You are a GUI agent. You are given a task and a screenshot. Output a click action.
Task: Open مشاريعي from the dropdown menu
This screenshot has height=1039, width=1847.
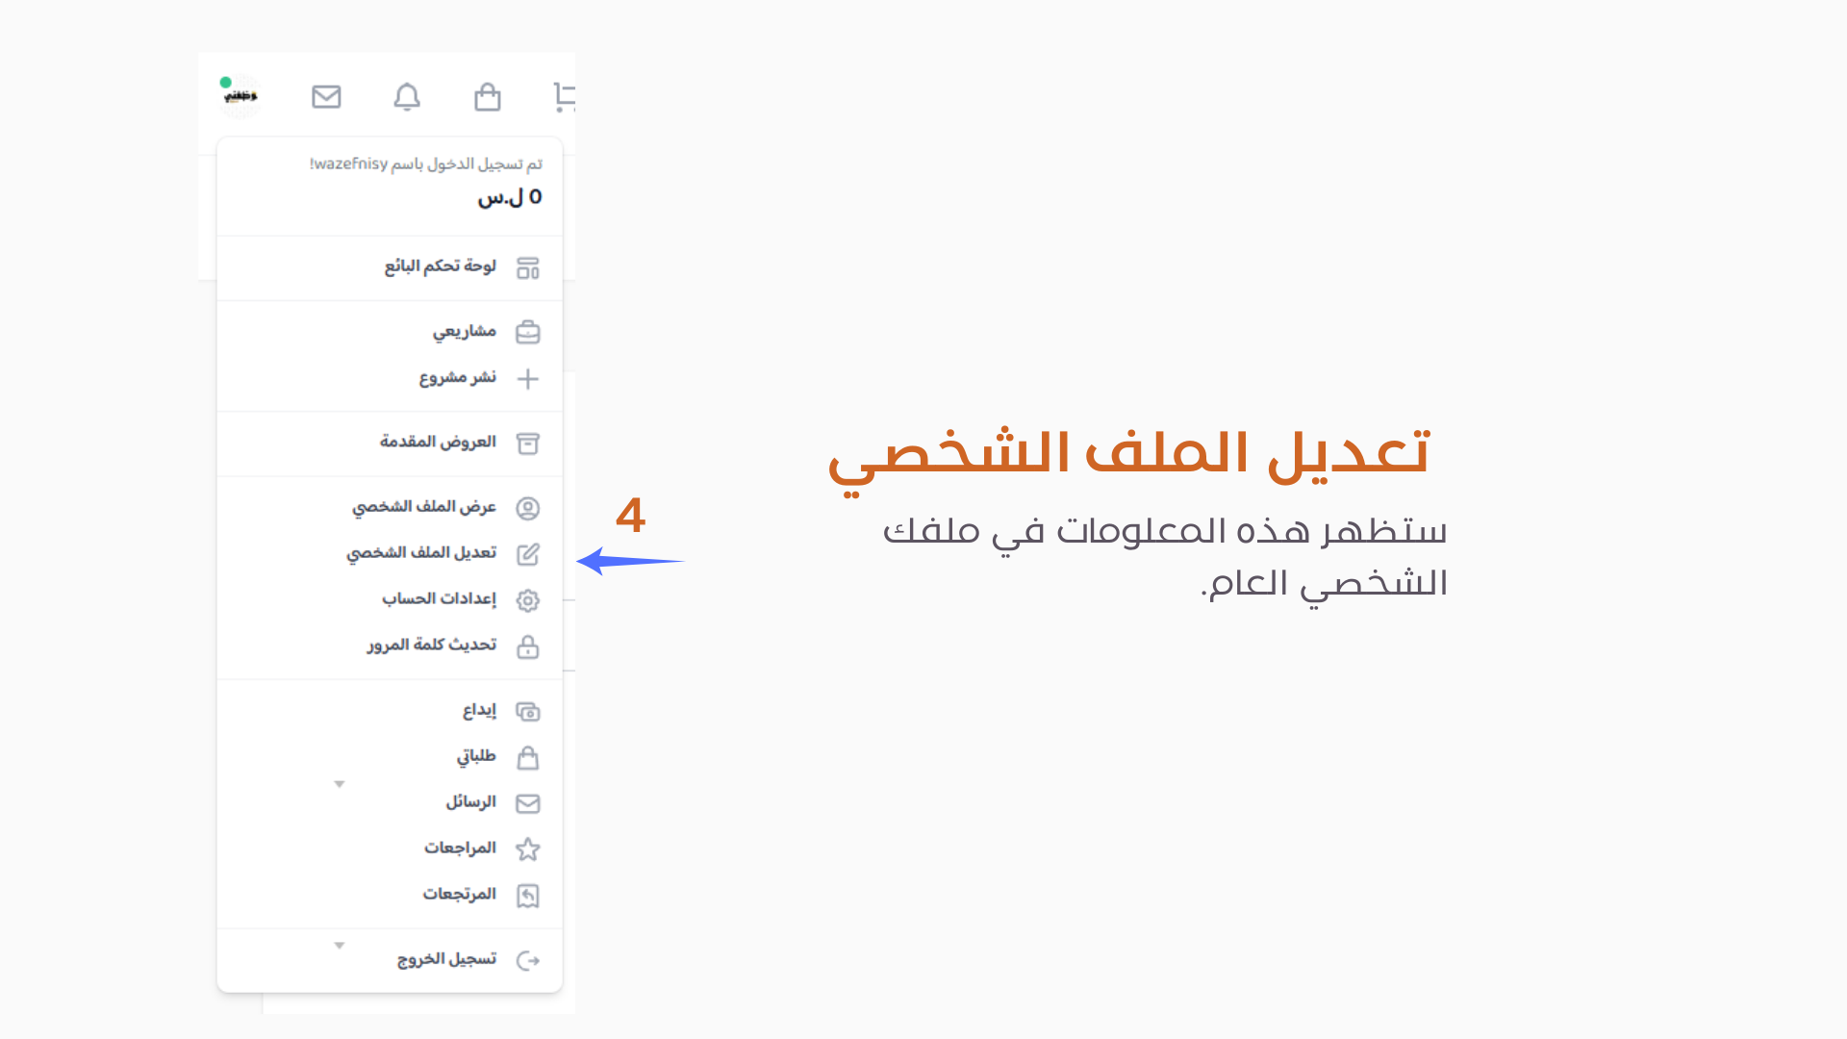(x=465, y=332)
